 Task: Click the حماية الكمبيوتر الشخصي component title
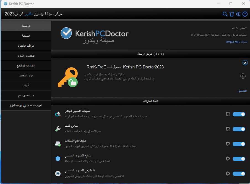78,156
